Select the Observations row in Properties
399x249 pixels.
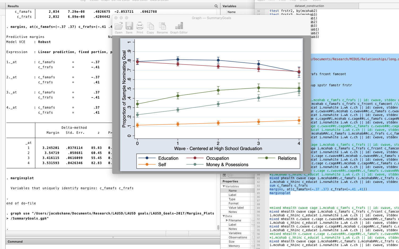[x=237, y=237]
